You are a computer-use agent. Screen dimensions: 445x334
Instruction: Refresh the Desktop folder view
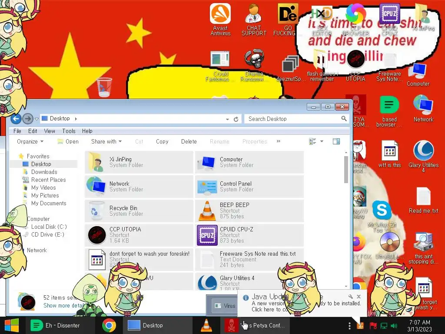click(236, 119)
